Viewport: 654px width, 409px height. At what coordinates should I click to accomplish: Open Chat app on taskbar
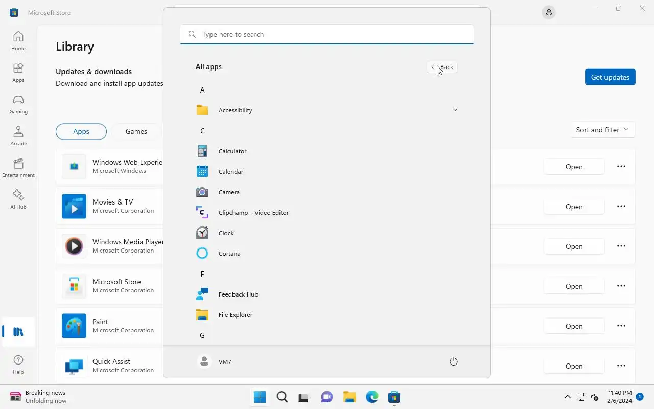point(327,397)
